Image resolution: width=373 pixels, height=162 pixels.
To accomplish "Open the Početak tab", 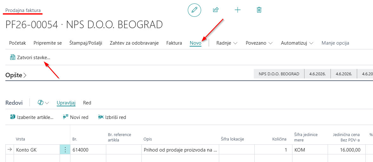I will (x=17, y=43).
